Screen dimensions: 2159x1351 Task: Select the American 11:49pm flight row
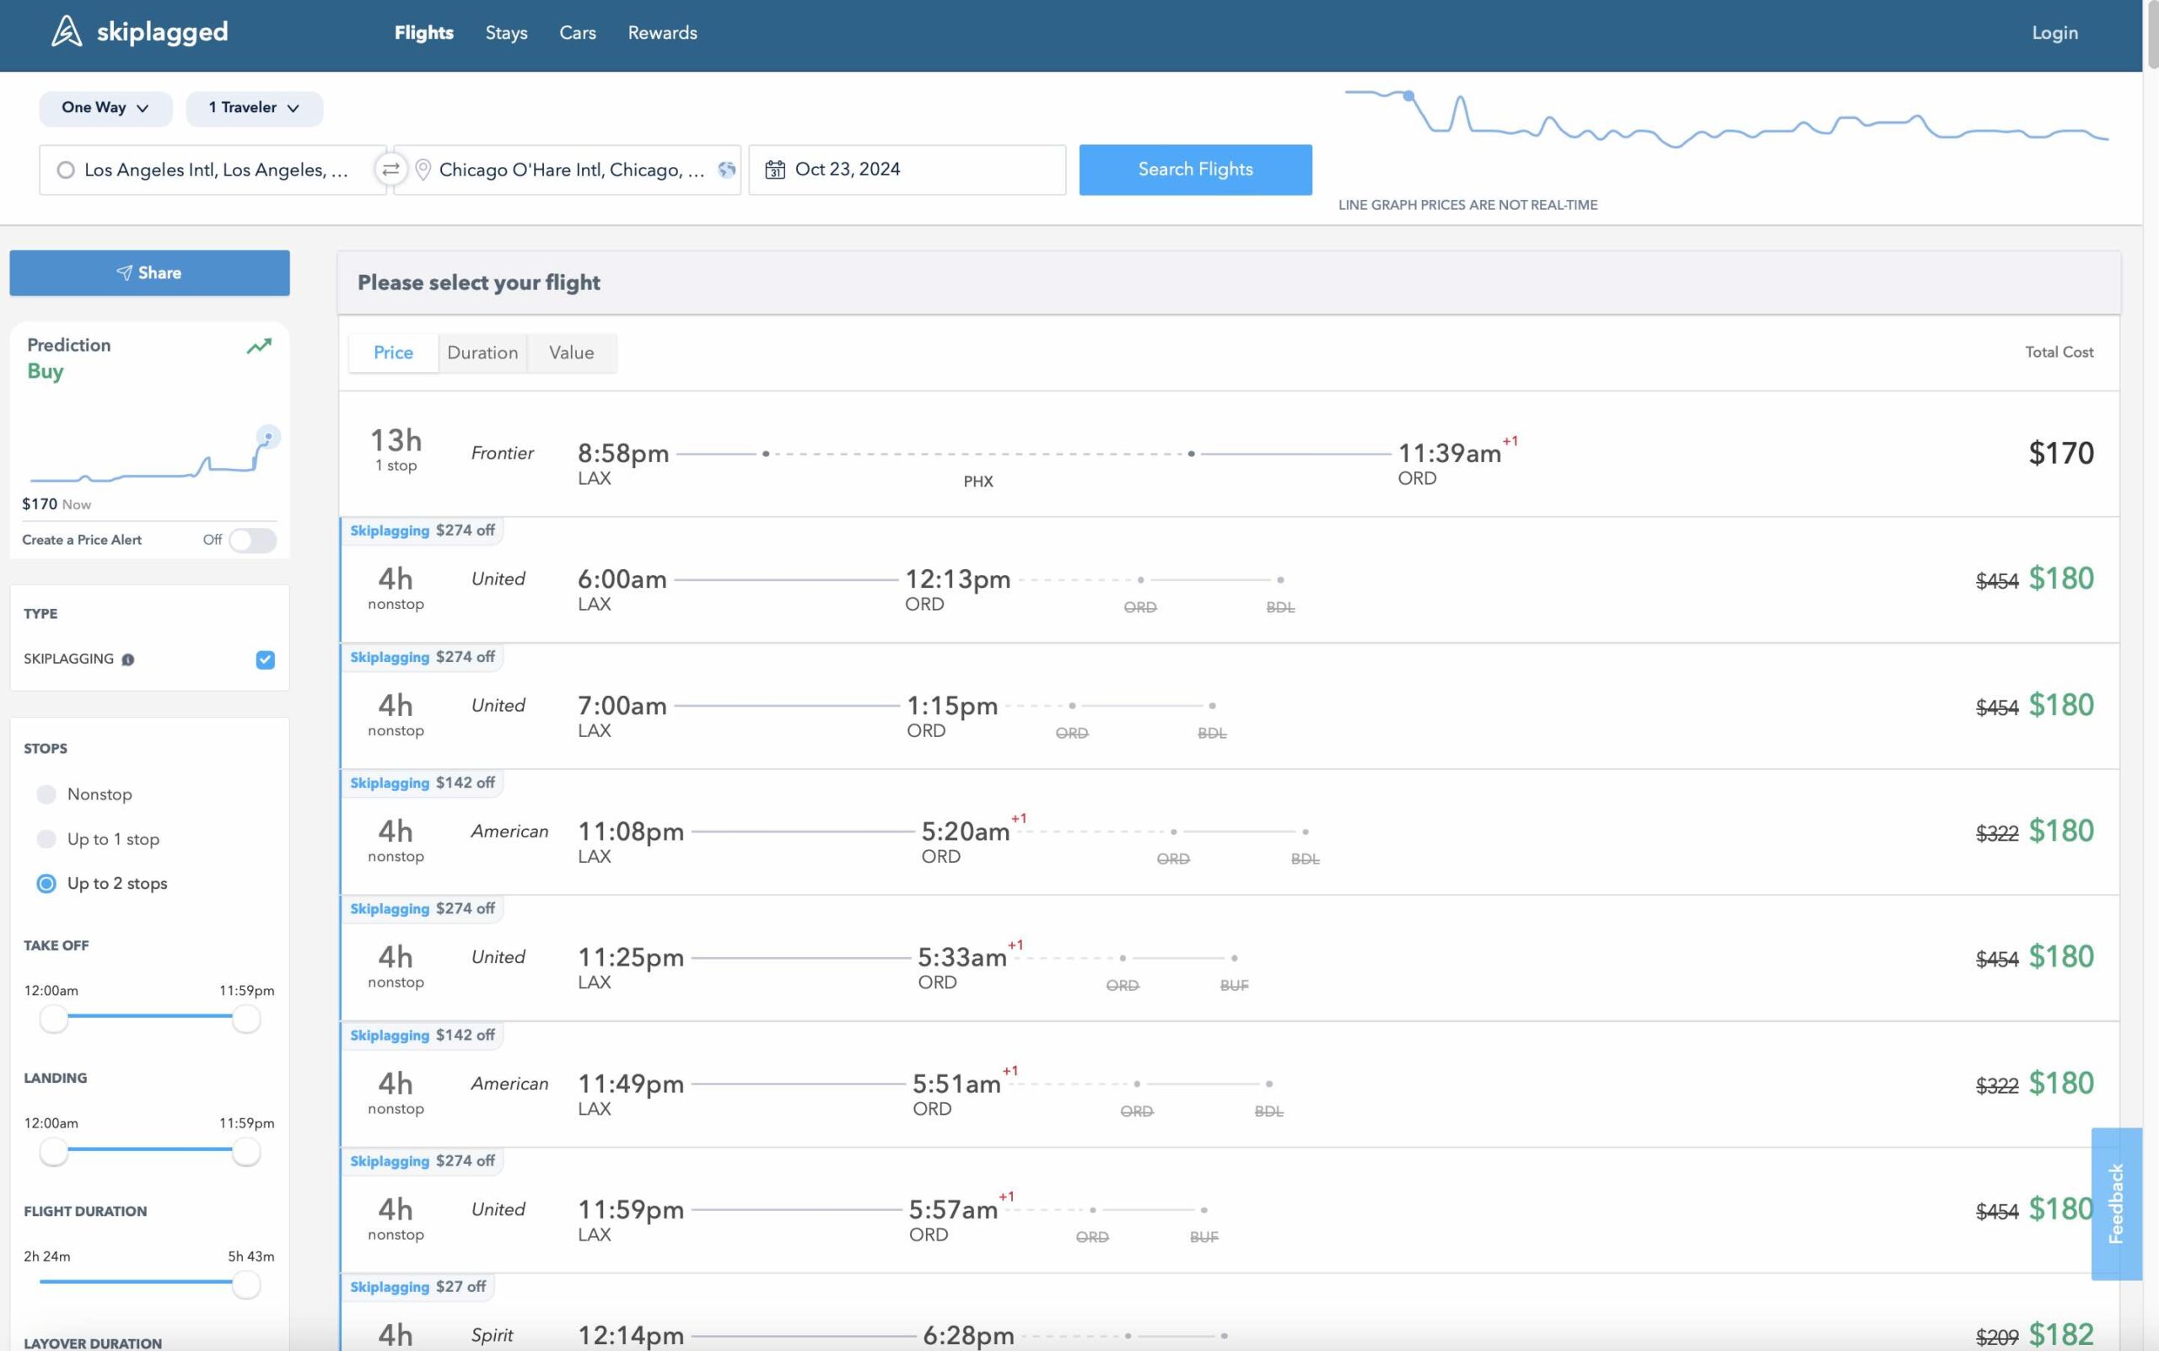(x=1229, y=1084)
